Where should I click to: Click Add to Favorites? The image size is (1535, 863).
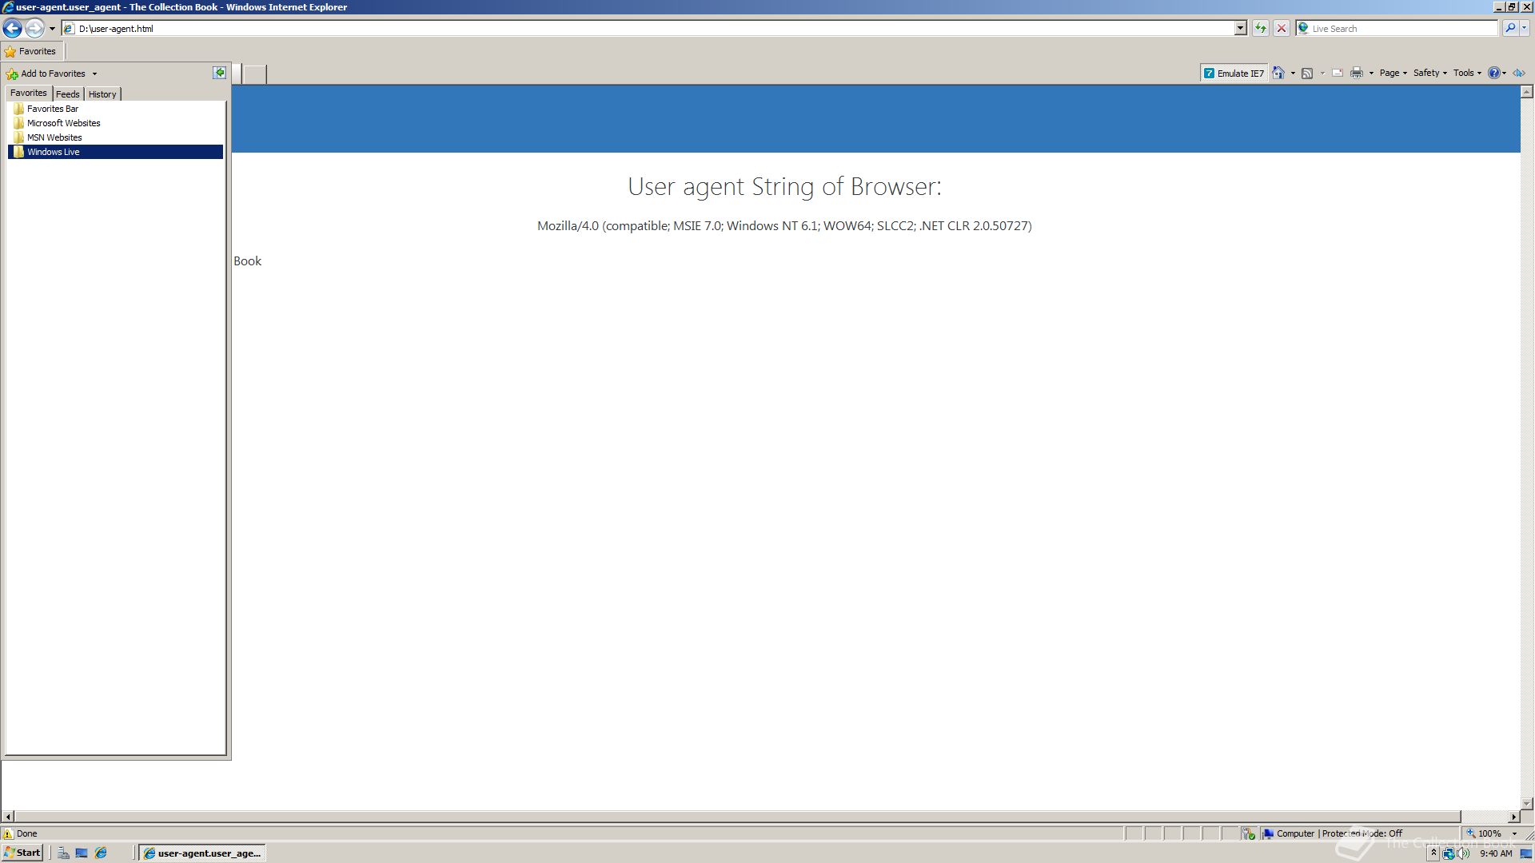click(x=46, y=74)
